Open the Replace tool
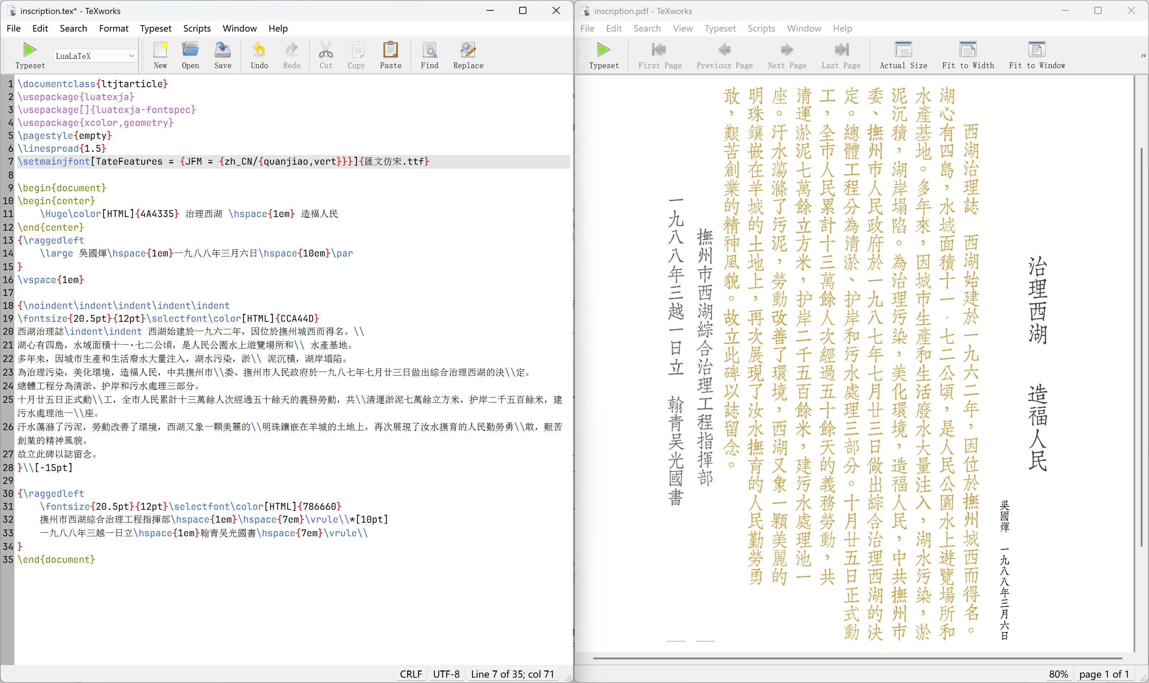The height and width of the screenshot is (683, 1149). (468, 56)
